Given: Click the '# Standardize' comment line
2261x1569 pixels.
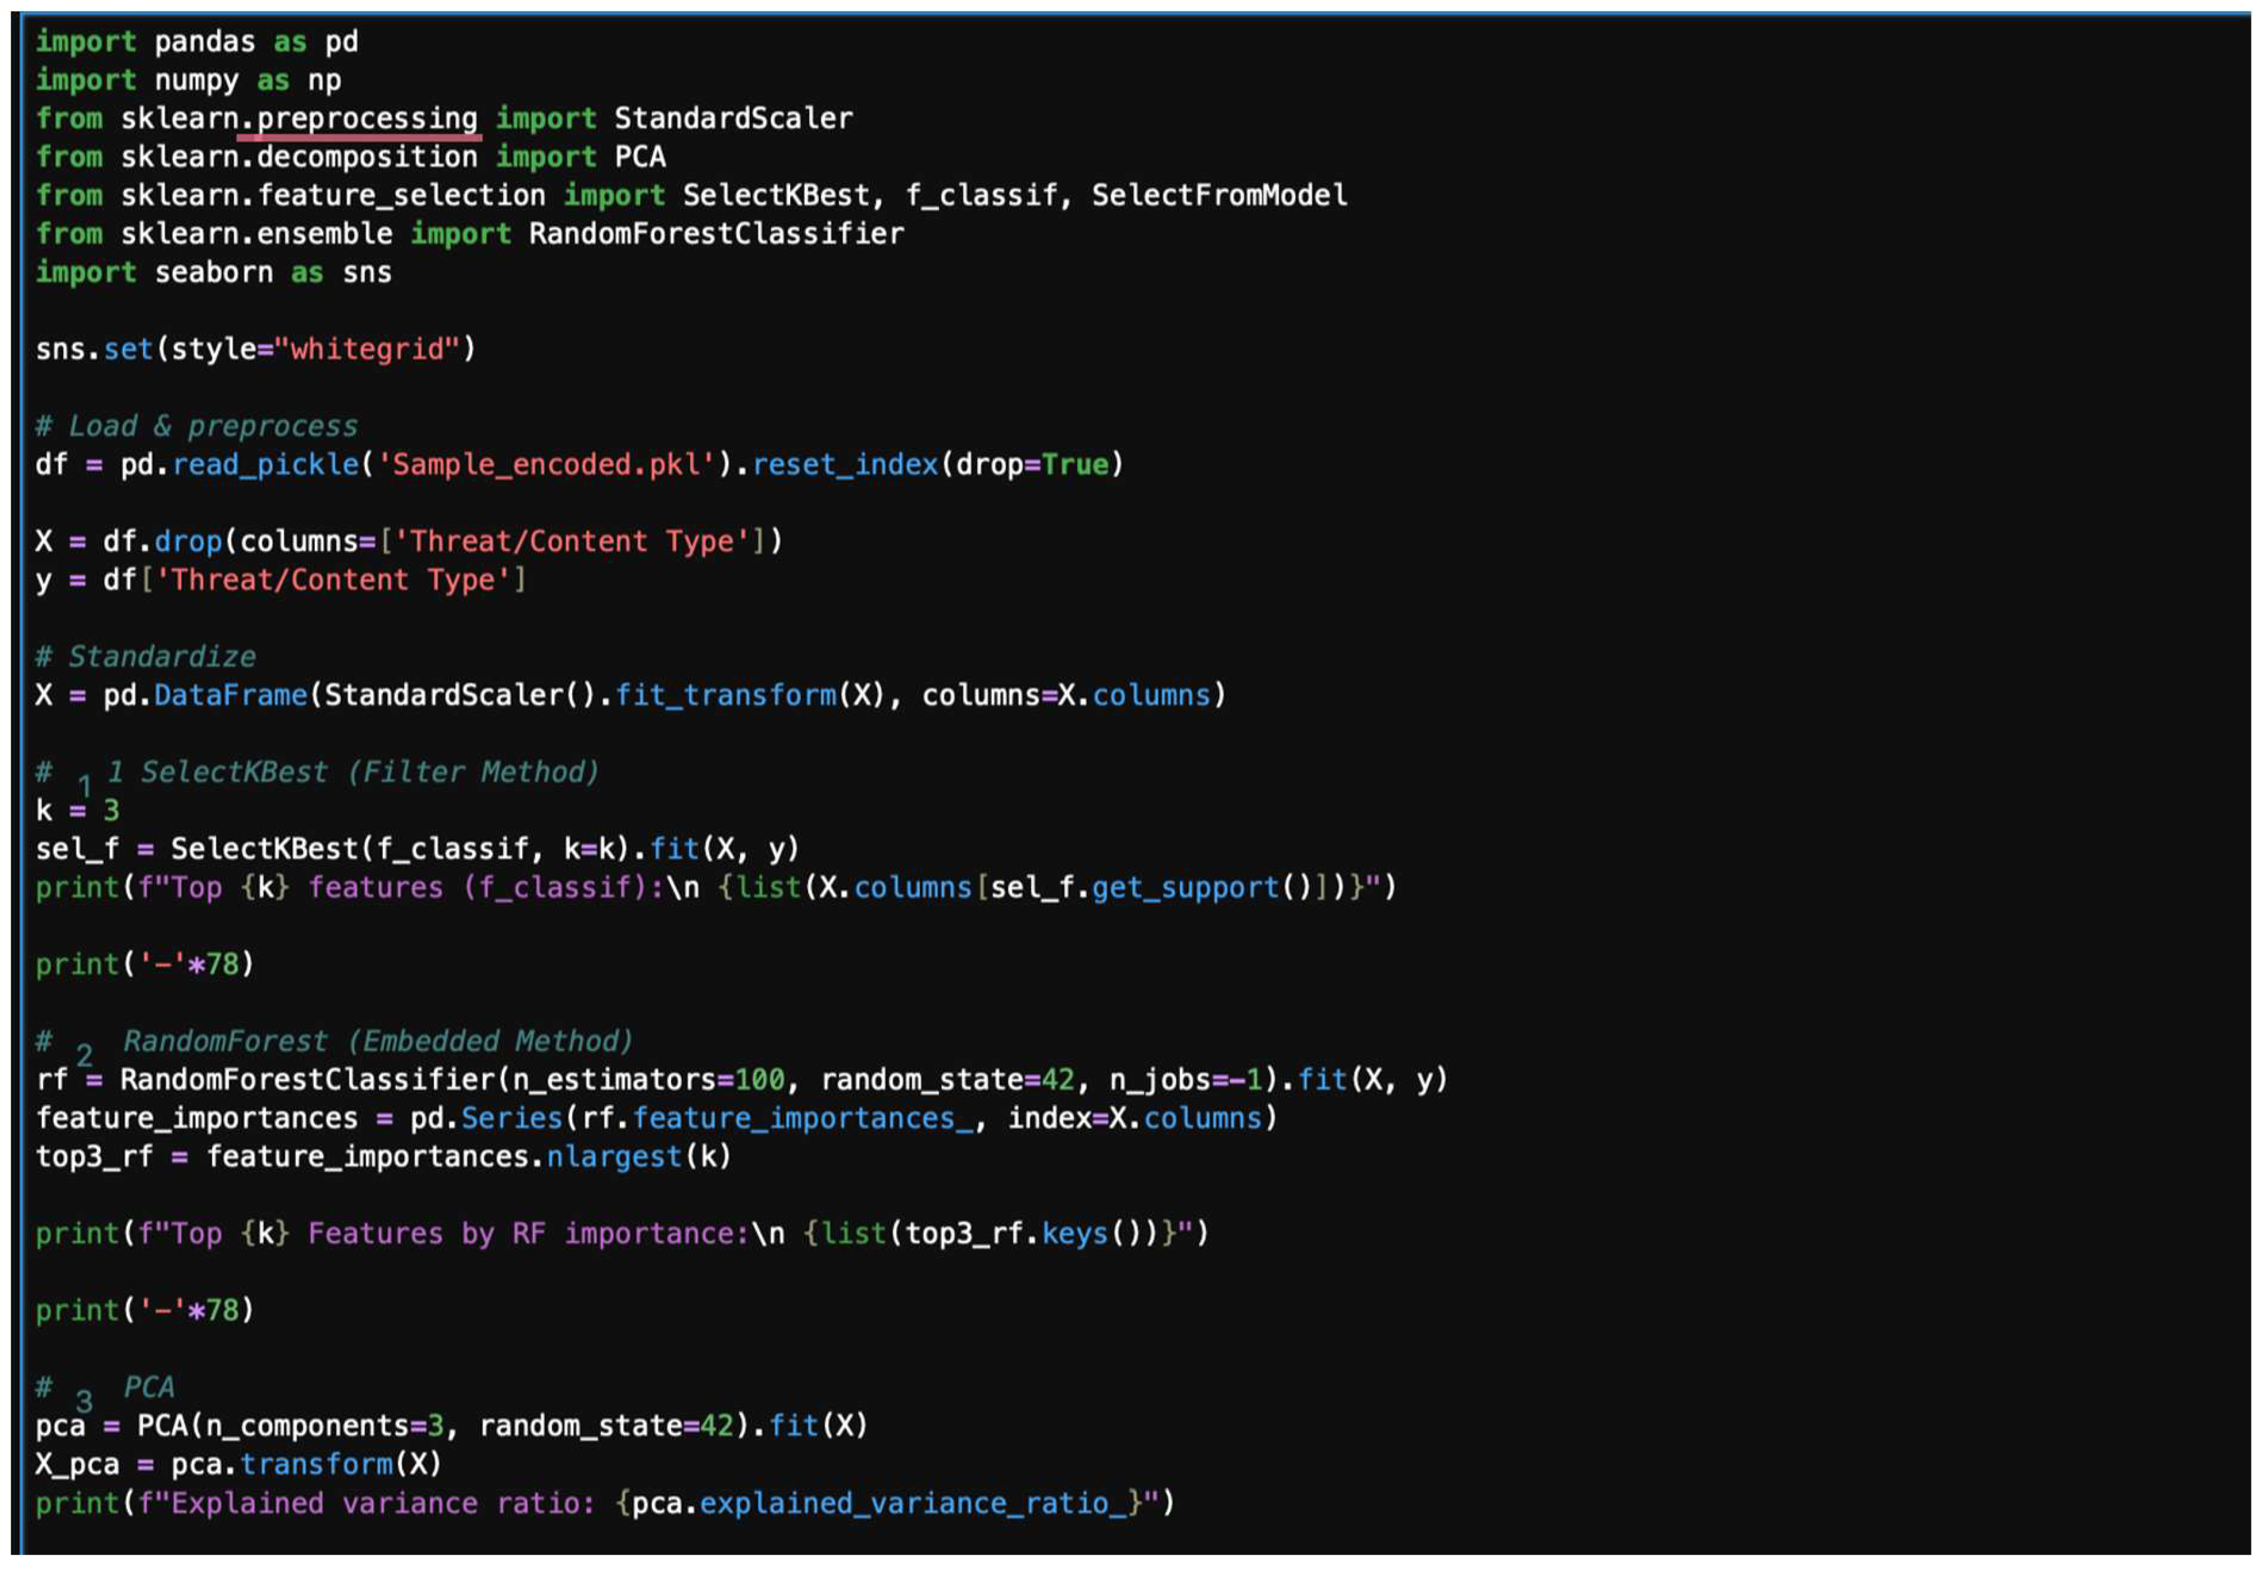Looking at the screenshot, I should (x=146, y=657).
